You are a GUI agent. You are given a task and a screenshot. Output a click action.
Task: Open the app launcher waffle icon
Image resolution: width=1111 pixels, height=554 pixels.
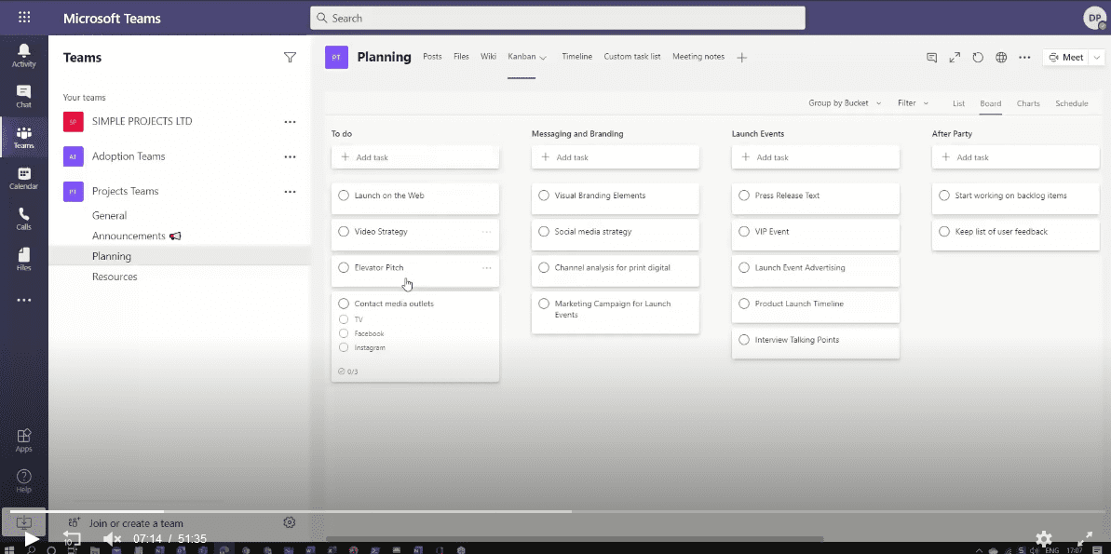point(24,18)
